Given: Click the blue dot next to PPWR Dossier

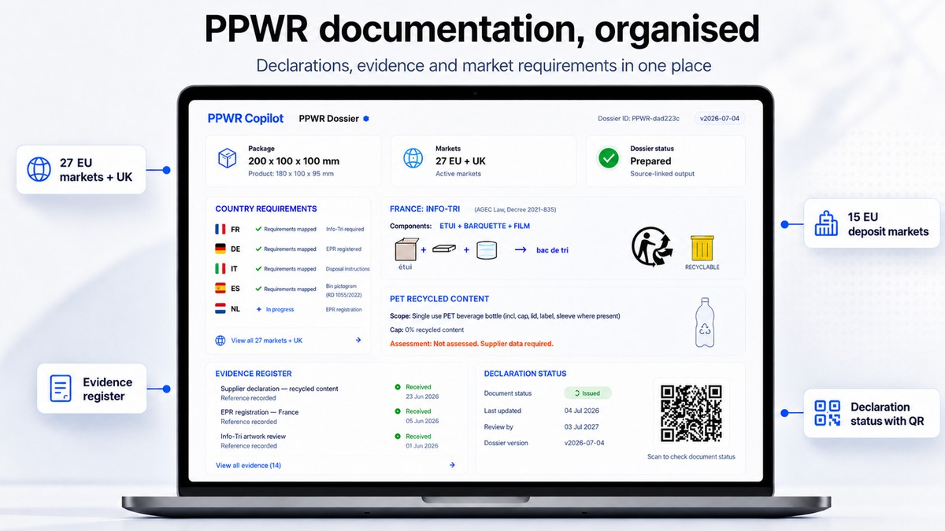Looking at the screenshot, I should point(366,119).
